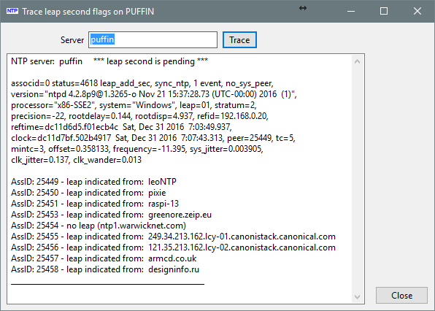This screenshot has height=311, width=435.
Task: Click the AssID 25451 raspi-13 line
Action: 95,204
